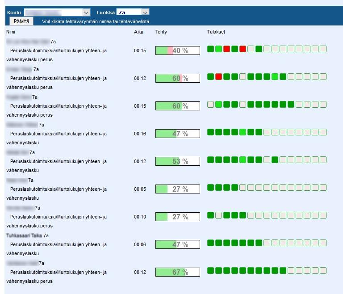Click the first empty square in the 00:15 60 % row

pyautogui.click(x=210, y=105)
